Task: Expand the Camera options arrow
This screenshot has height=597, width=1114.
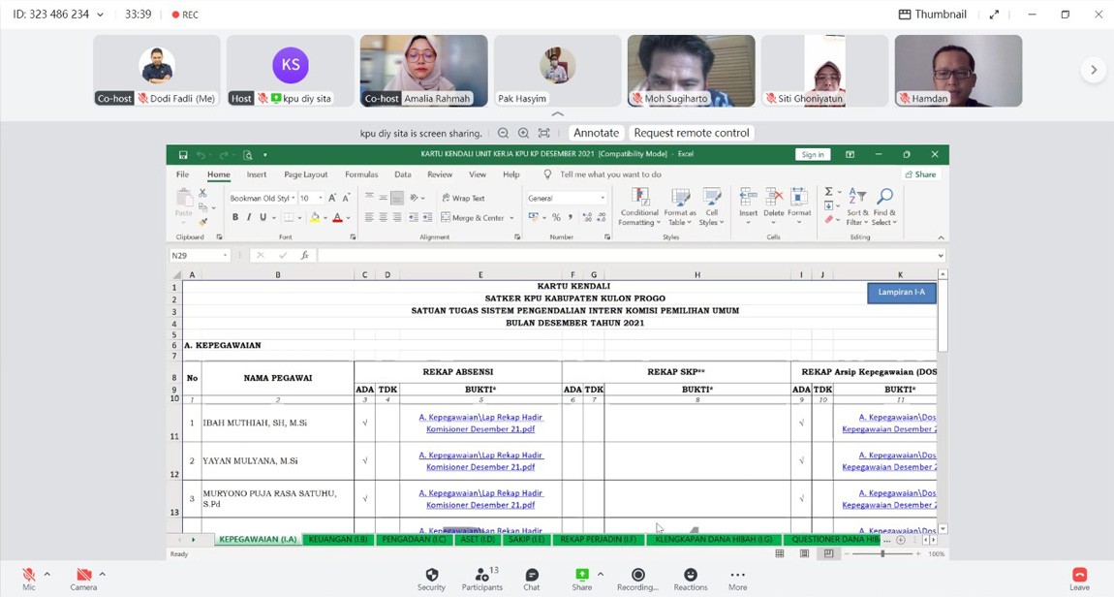Action: pyautogui.click(x=102, y=574)
